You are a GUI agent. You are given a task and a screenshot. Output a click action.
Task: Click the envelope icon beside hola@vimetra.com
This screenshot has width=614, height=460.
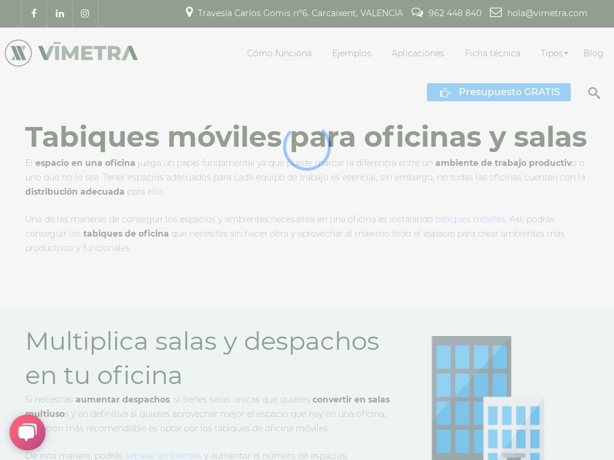tap(496, 12)
